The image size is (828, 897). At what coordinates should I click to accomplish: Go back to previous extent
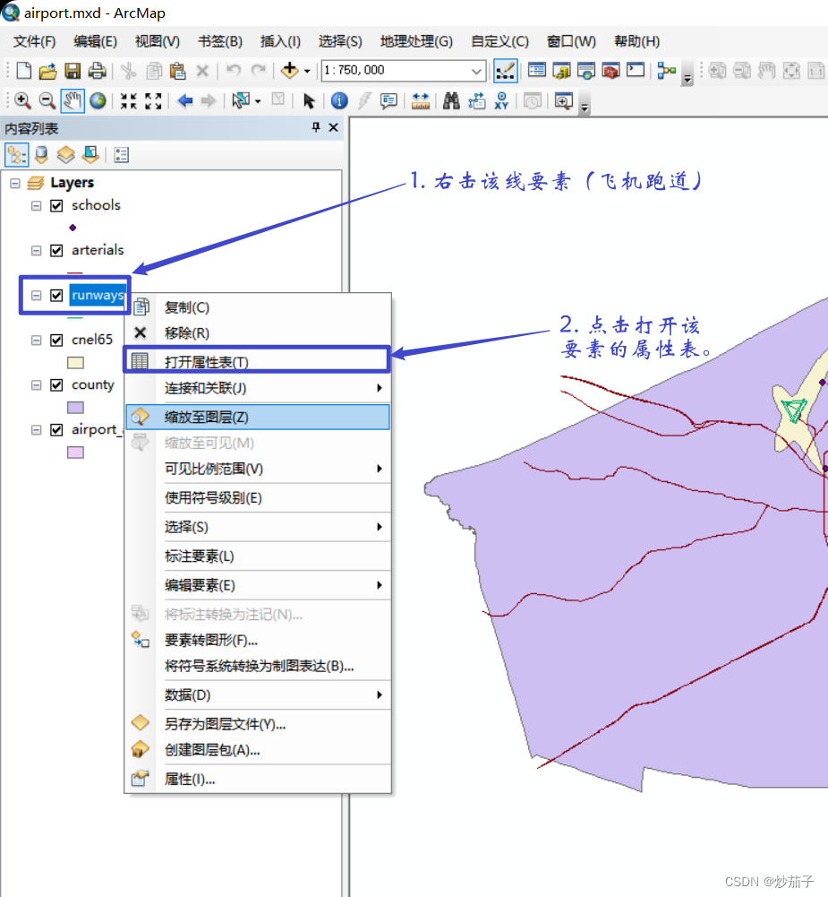pos(184,101)
